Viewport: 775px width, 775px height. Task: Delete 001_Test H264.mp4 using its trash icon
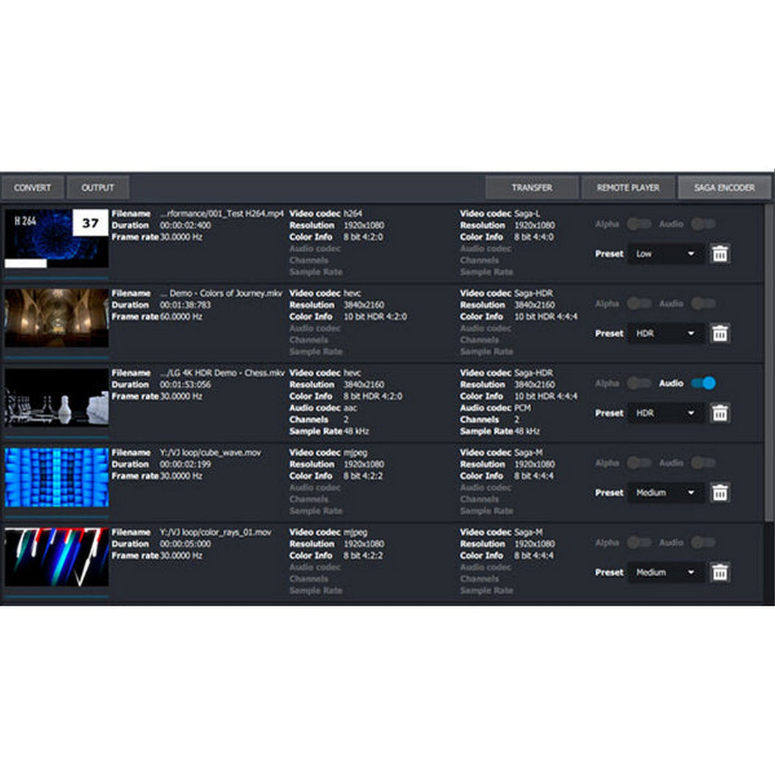(720, 253)
